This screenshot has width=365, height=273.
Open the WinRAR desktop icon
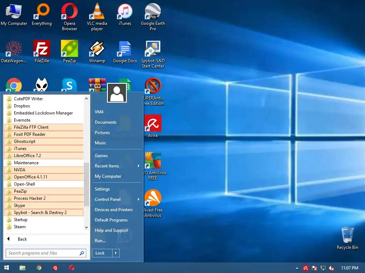(x=97, y=85)
